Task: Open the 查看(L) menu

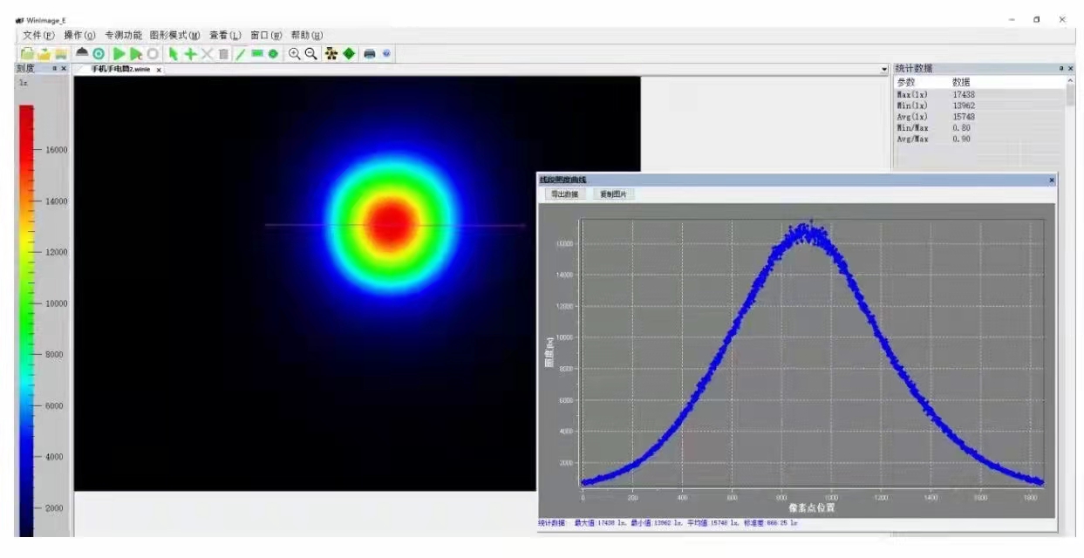Action: pyautogui.click(x=225, y=36)
